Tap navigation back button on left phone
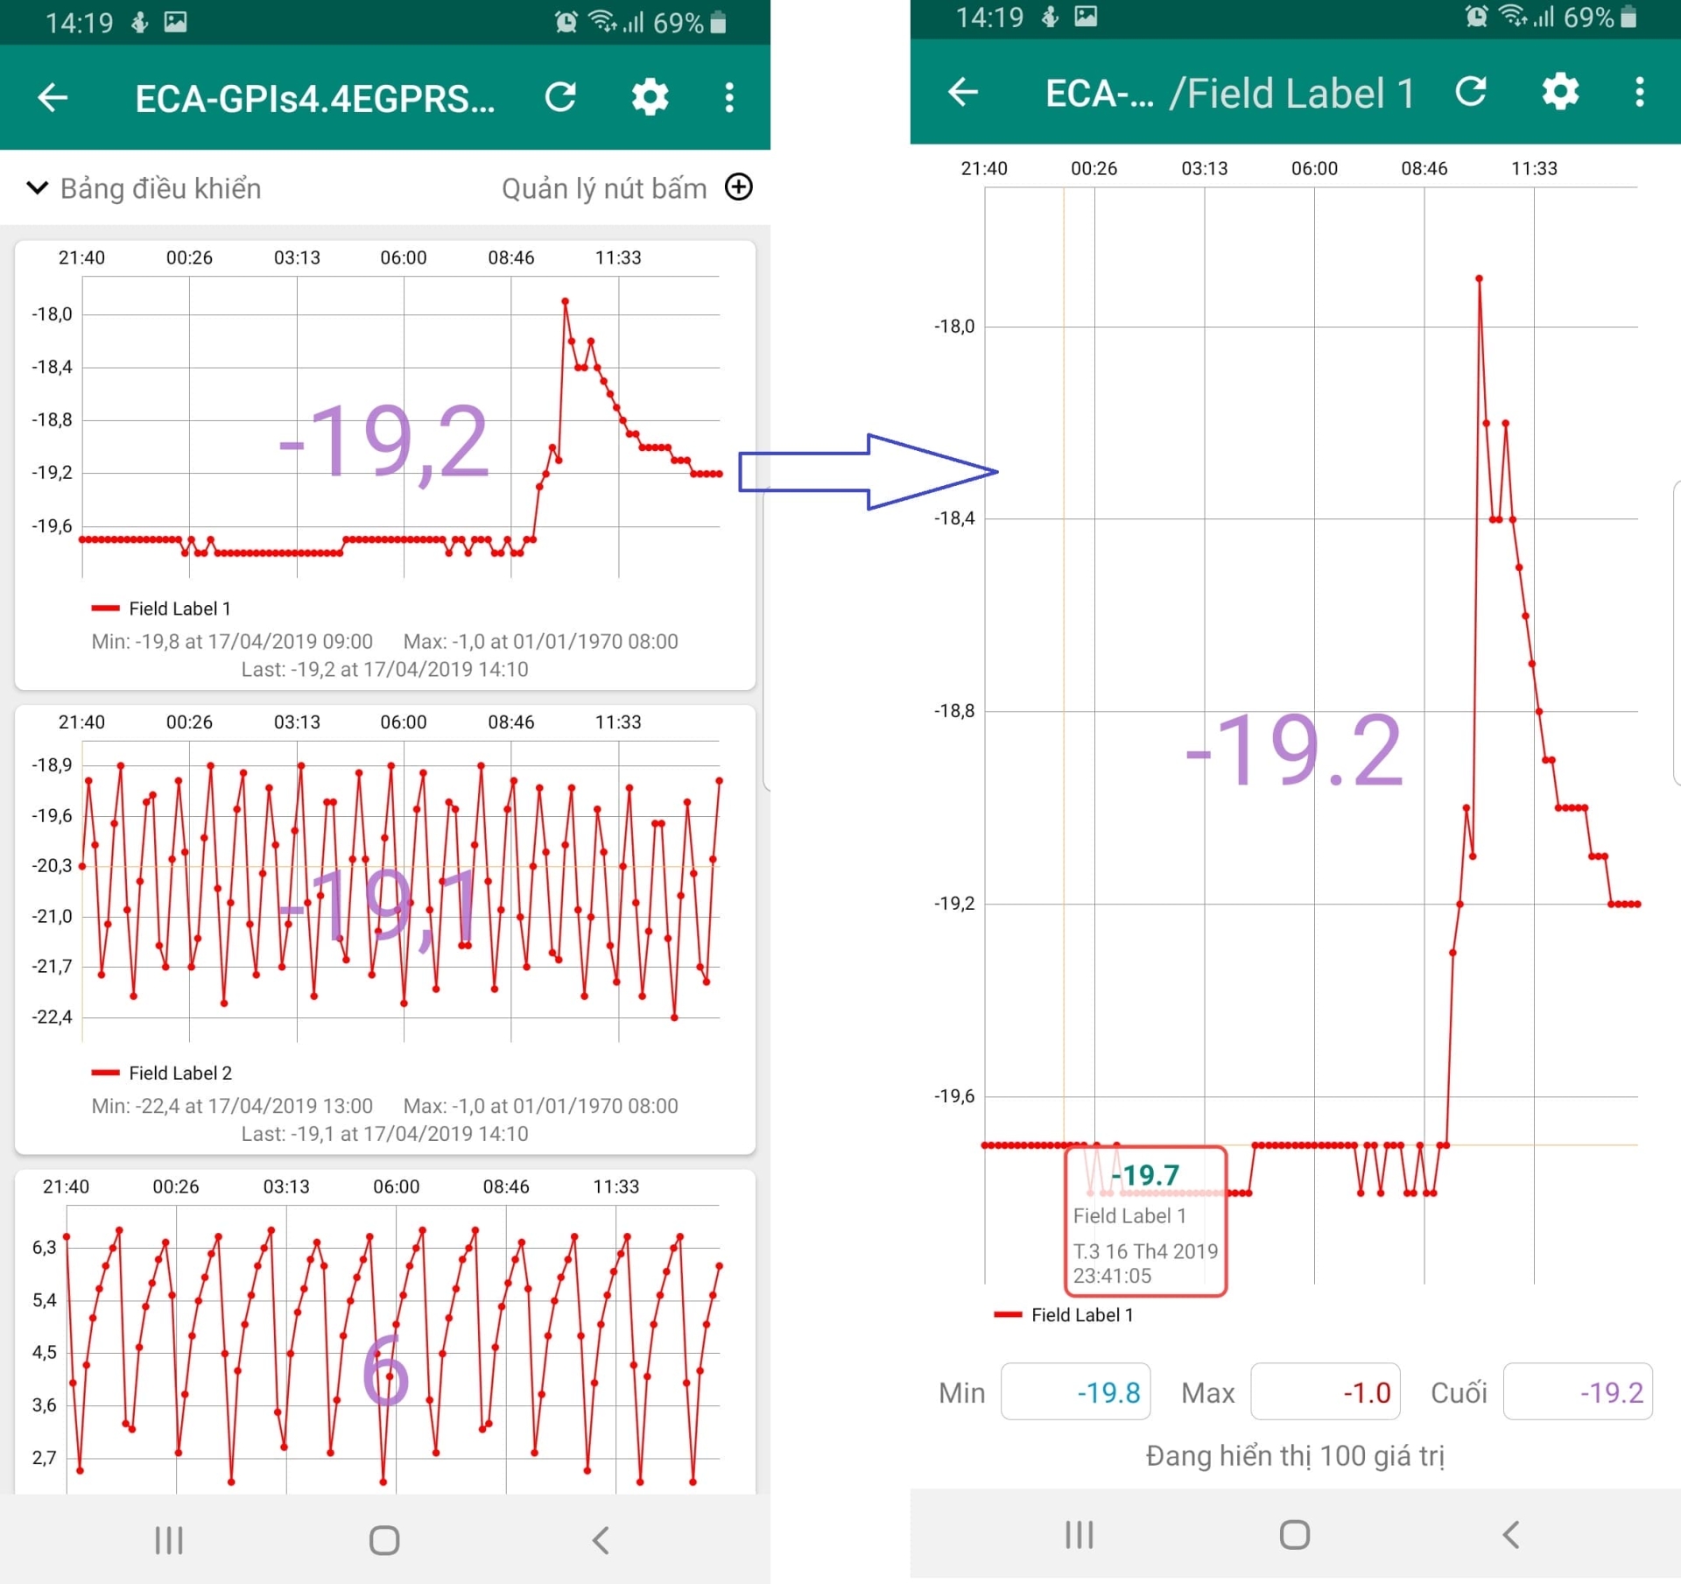 coord(601,1540)
